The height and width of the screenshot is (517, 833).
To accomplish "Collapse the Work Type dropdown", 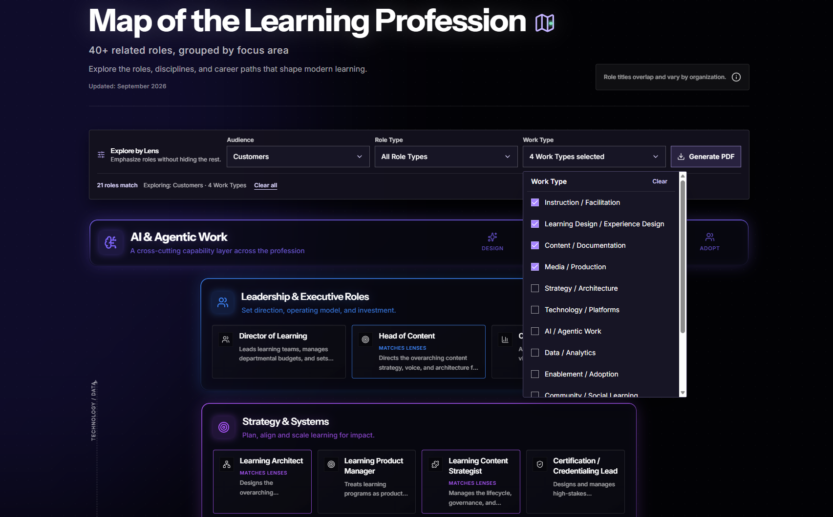I will 594,157.
